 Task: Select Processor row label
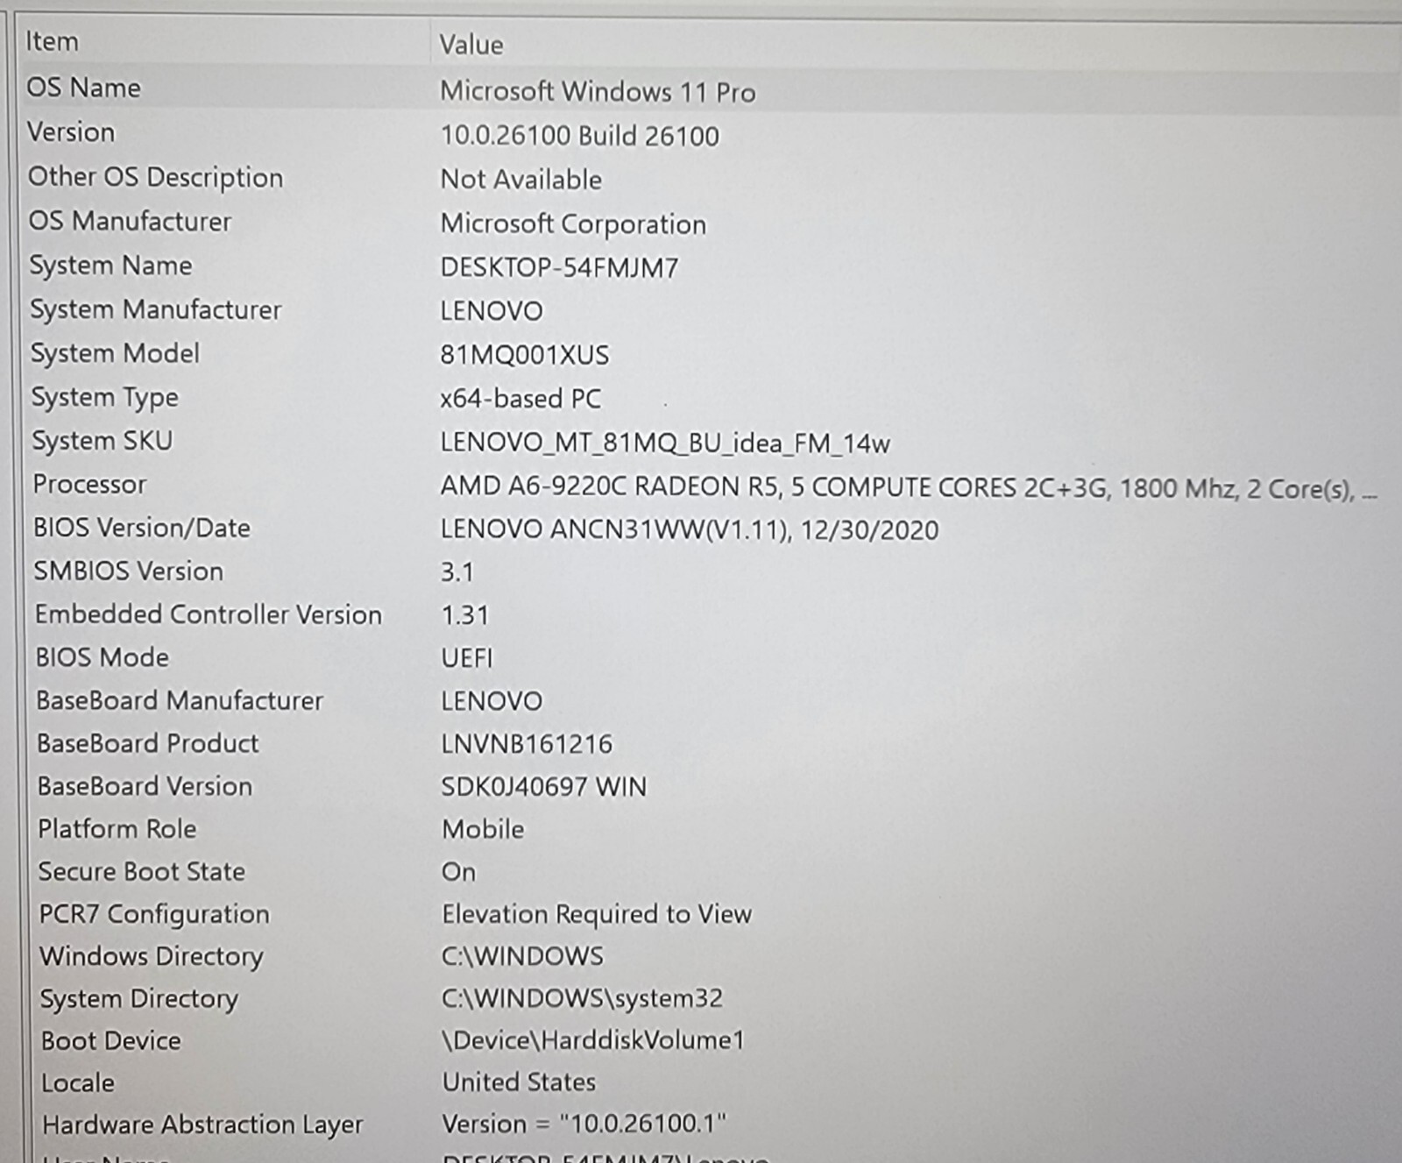pos(89,484)
